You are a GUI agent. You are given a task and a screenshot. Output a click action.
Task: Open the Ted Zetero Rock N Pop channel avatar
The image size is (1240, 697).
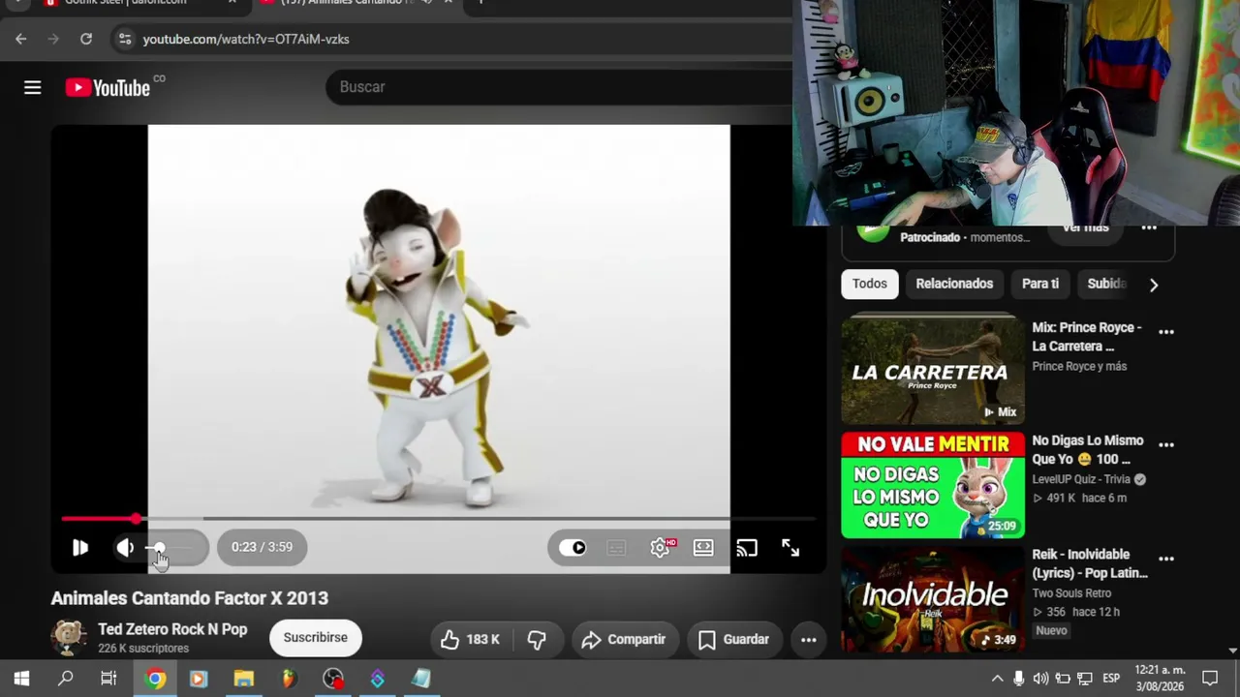(x=69, y=638)
